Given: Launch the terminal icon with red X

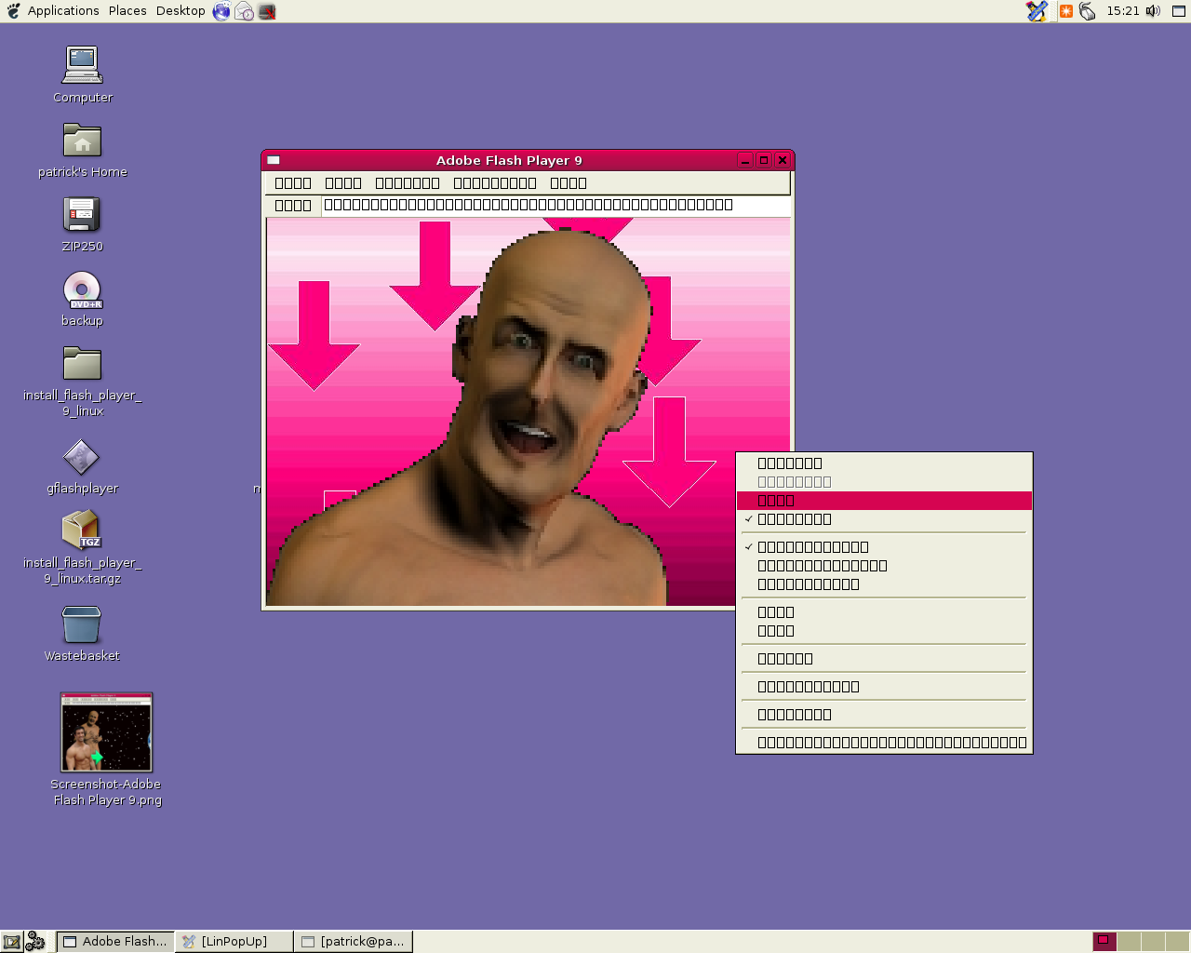Looking at the screenshot, I should 267,11.
